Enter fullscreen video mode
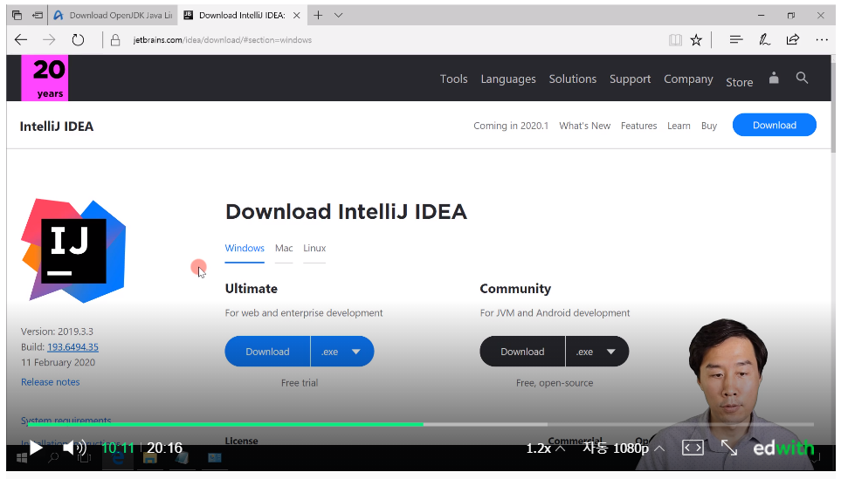This screenshot has height=479, width=841. (729, 448)
